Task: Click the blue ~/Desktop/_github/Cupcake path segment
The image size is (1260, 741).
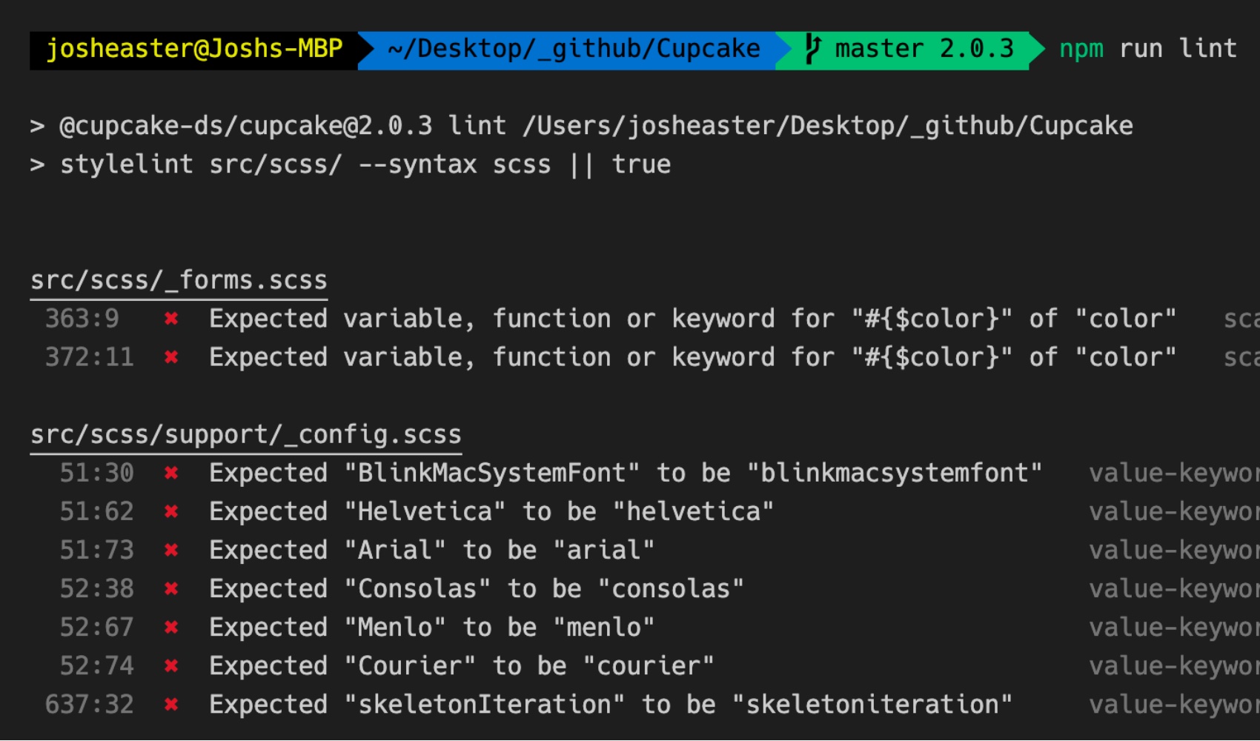Action: coord(573,49)
